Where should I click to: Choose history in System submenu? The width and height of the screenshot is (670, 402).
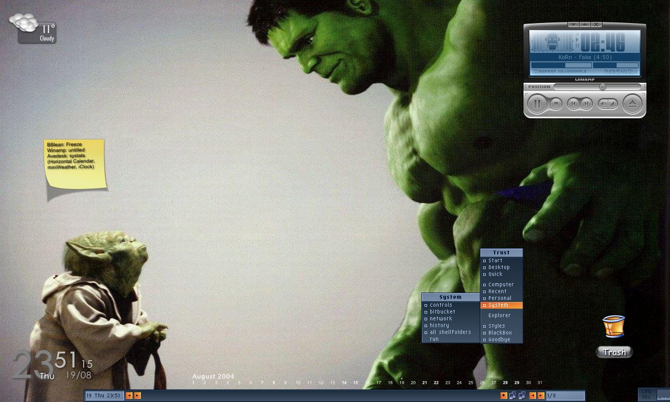451,325
